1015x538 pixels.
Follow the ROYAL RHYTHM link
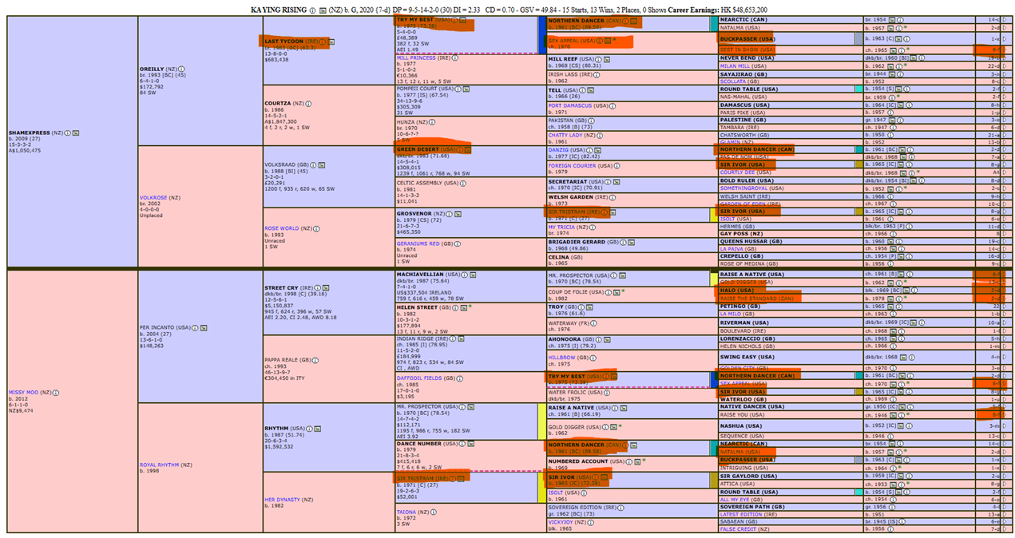point(160,465)
